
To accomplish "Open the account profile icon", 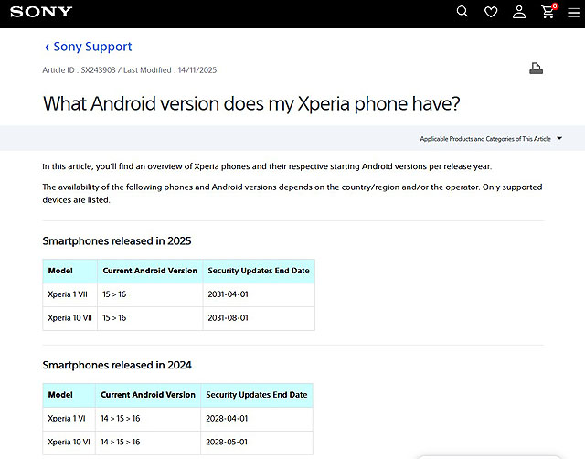I will 519,12.
